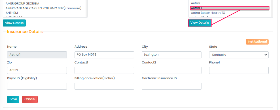Click the City field with Lexington
Viewport: 280px width, 110px height.
point(172,55)
